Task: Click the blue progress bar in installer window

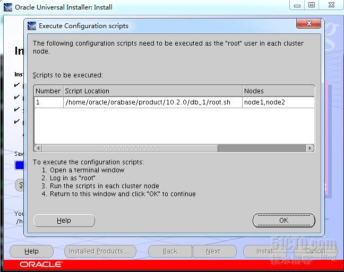Action: pyautogui.click(x=19, y=165)
